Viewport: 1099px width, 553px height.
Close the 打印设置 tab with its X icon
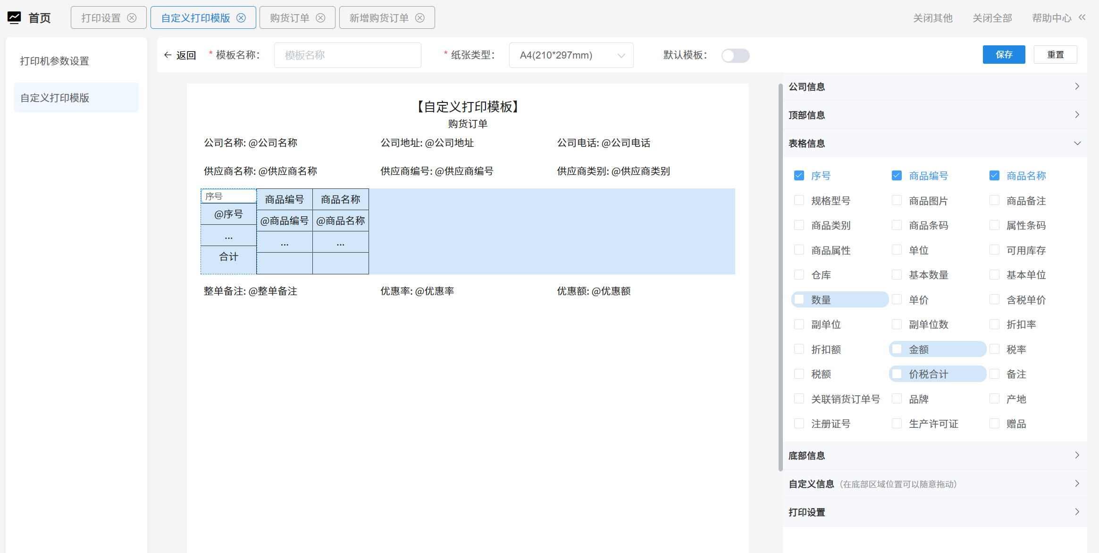pyautogui.click(x=132, y=18)
